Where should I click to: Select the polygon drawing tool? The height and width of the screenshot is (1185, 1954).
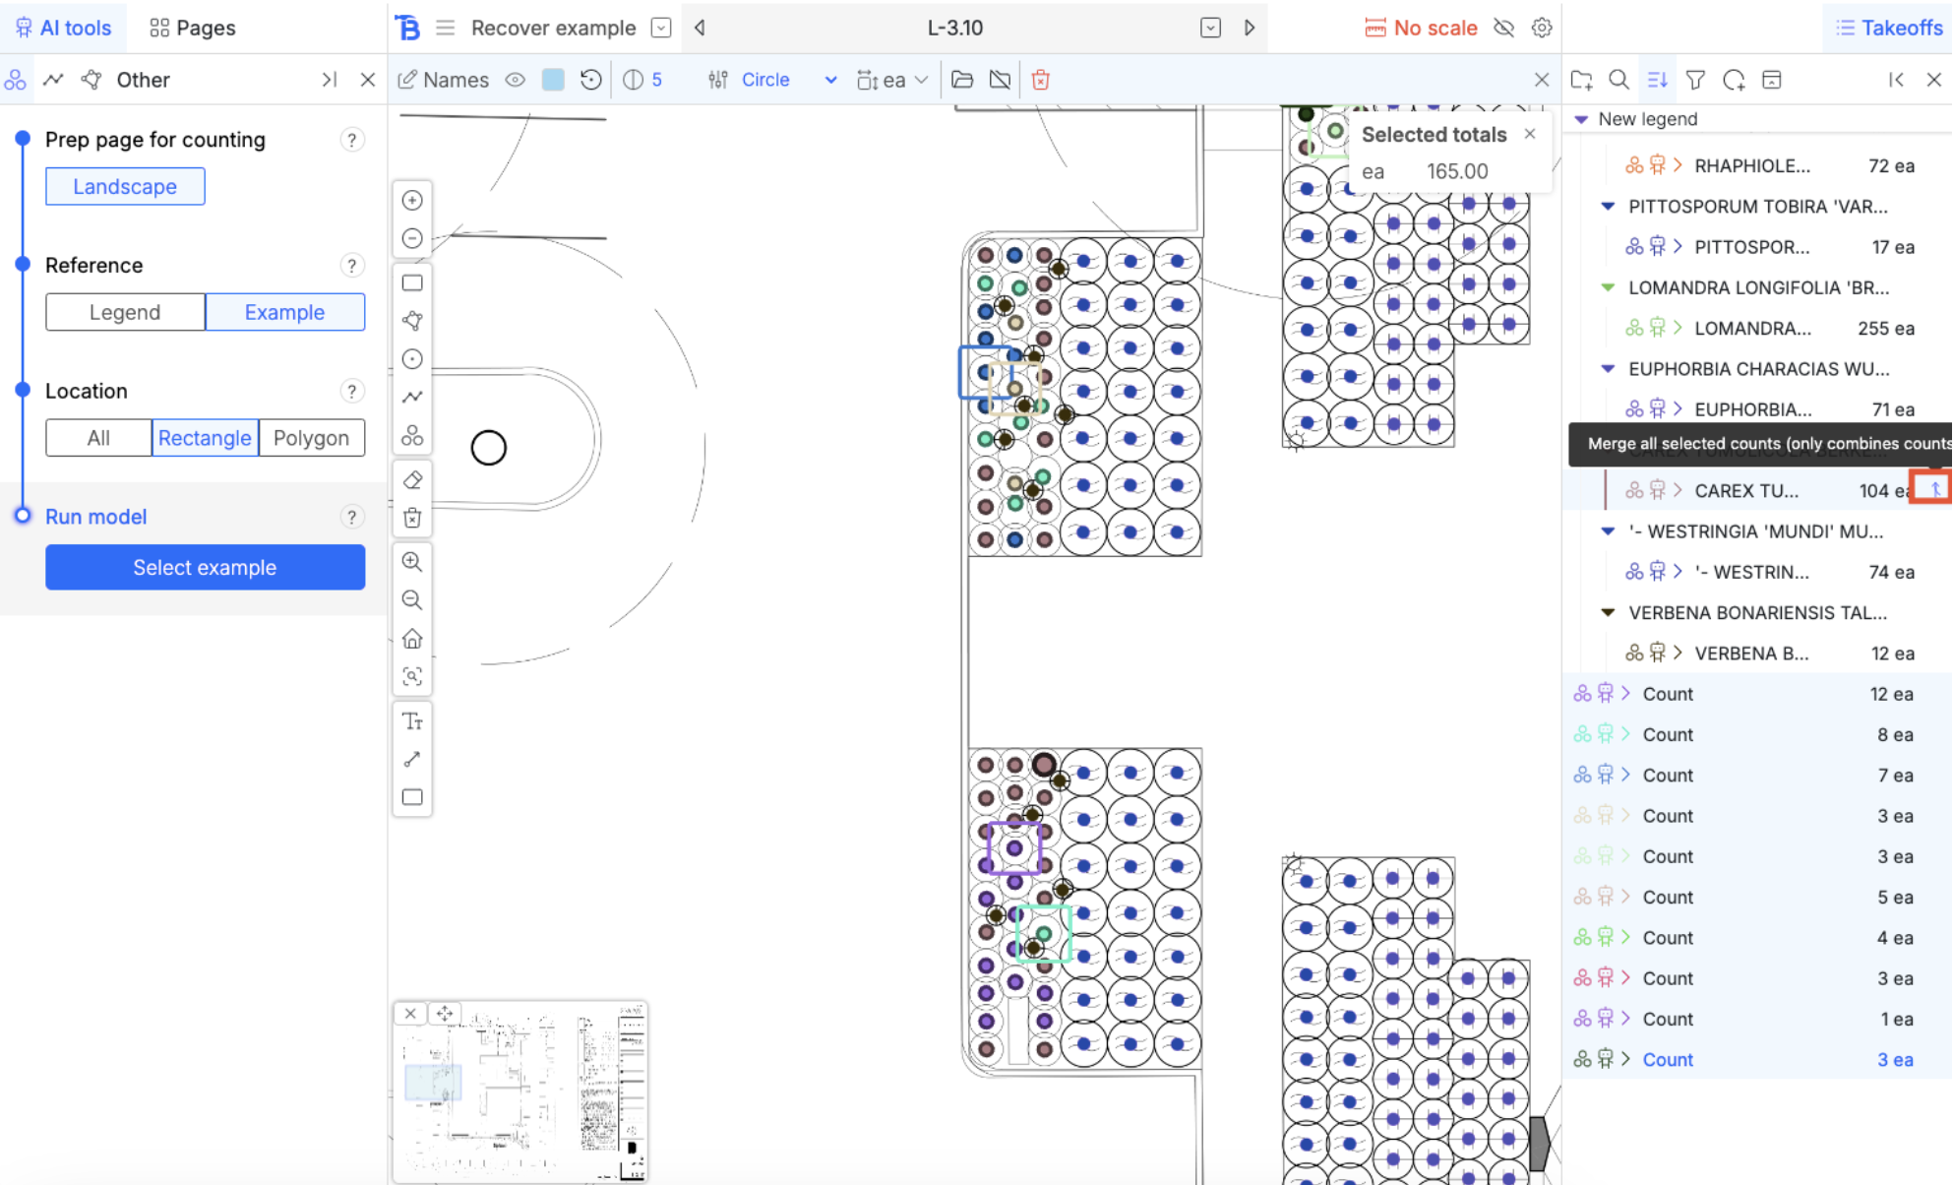click(412, 321)
